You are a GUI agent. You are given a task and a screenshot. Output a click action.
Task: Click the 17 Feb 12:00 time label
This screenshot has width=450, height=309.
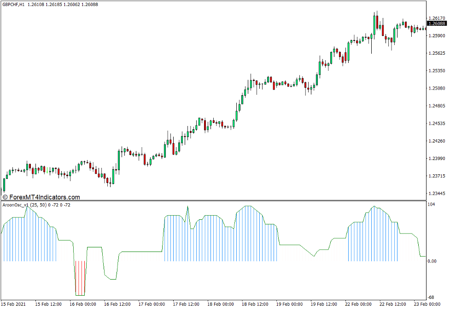tap(186, 304)
